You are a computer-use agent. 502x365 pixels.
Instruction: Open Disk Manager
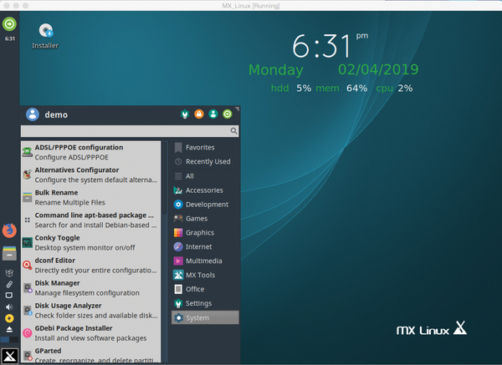click(91, 288)
